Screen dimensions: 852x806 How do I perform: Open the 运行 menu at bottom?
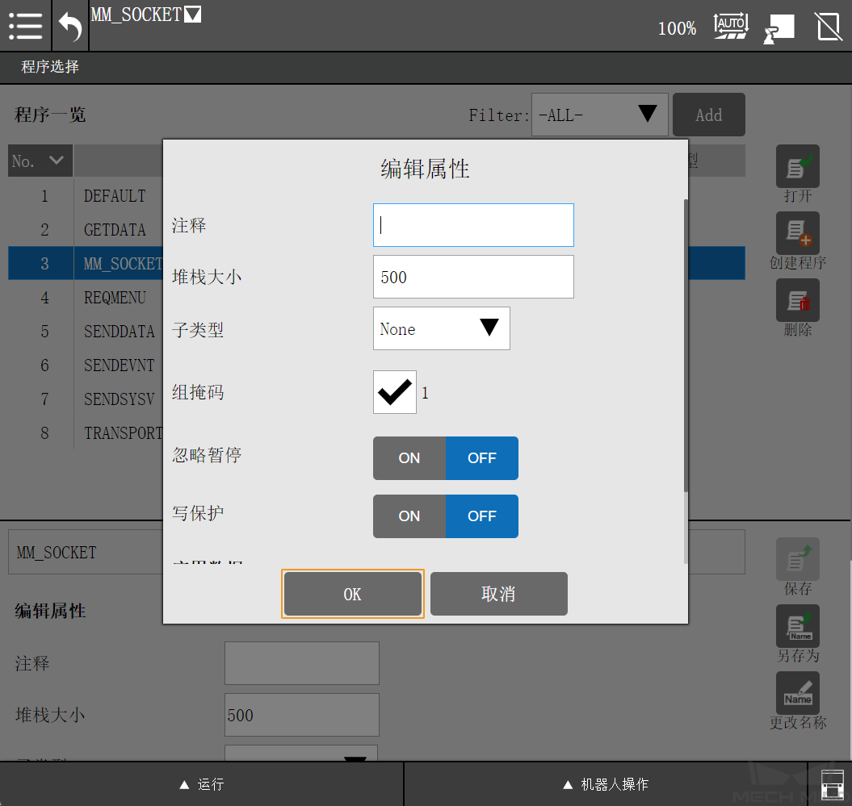click(202, 784)
